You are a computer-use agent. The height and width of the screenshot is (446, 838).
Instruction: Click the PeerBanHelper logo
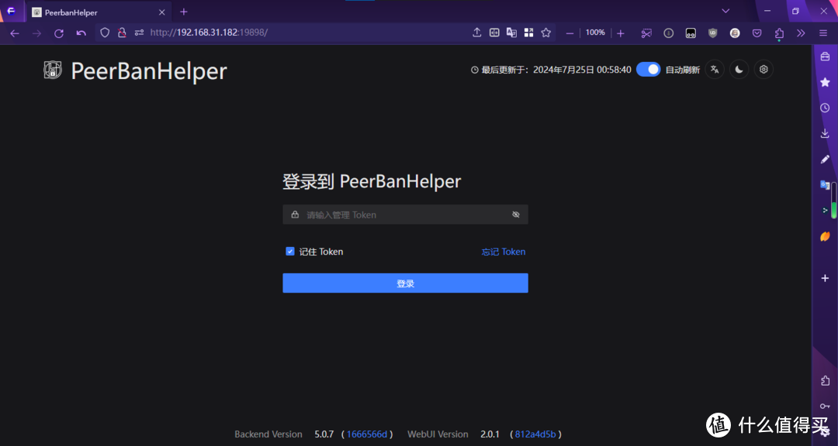coord(52,70)
